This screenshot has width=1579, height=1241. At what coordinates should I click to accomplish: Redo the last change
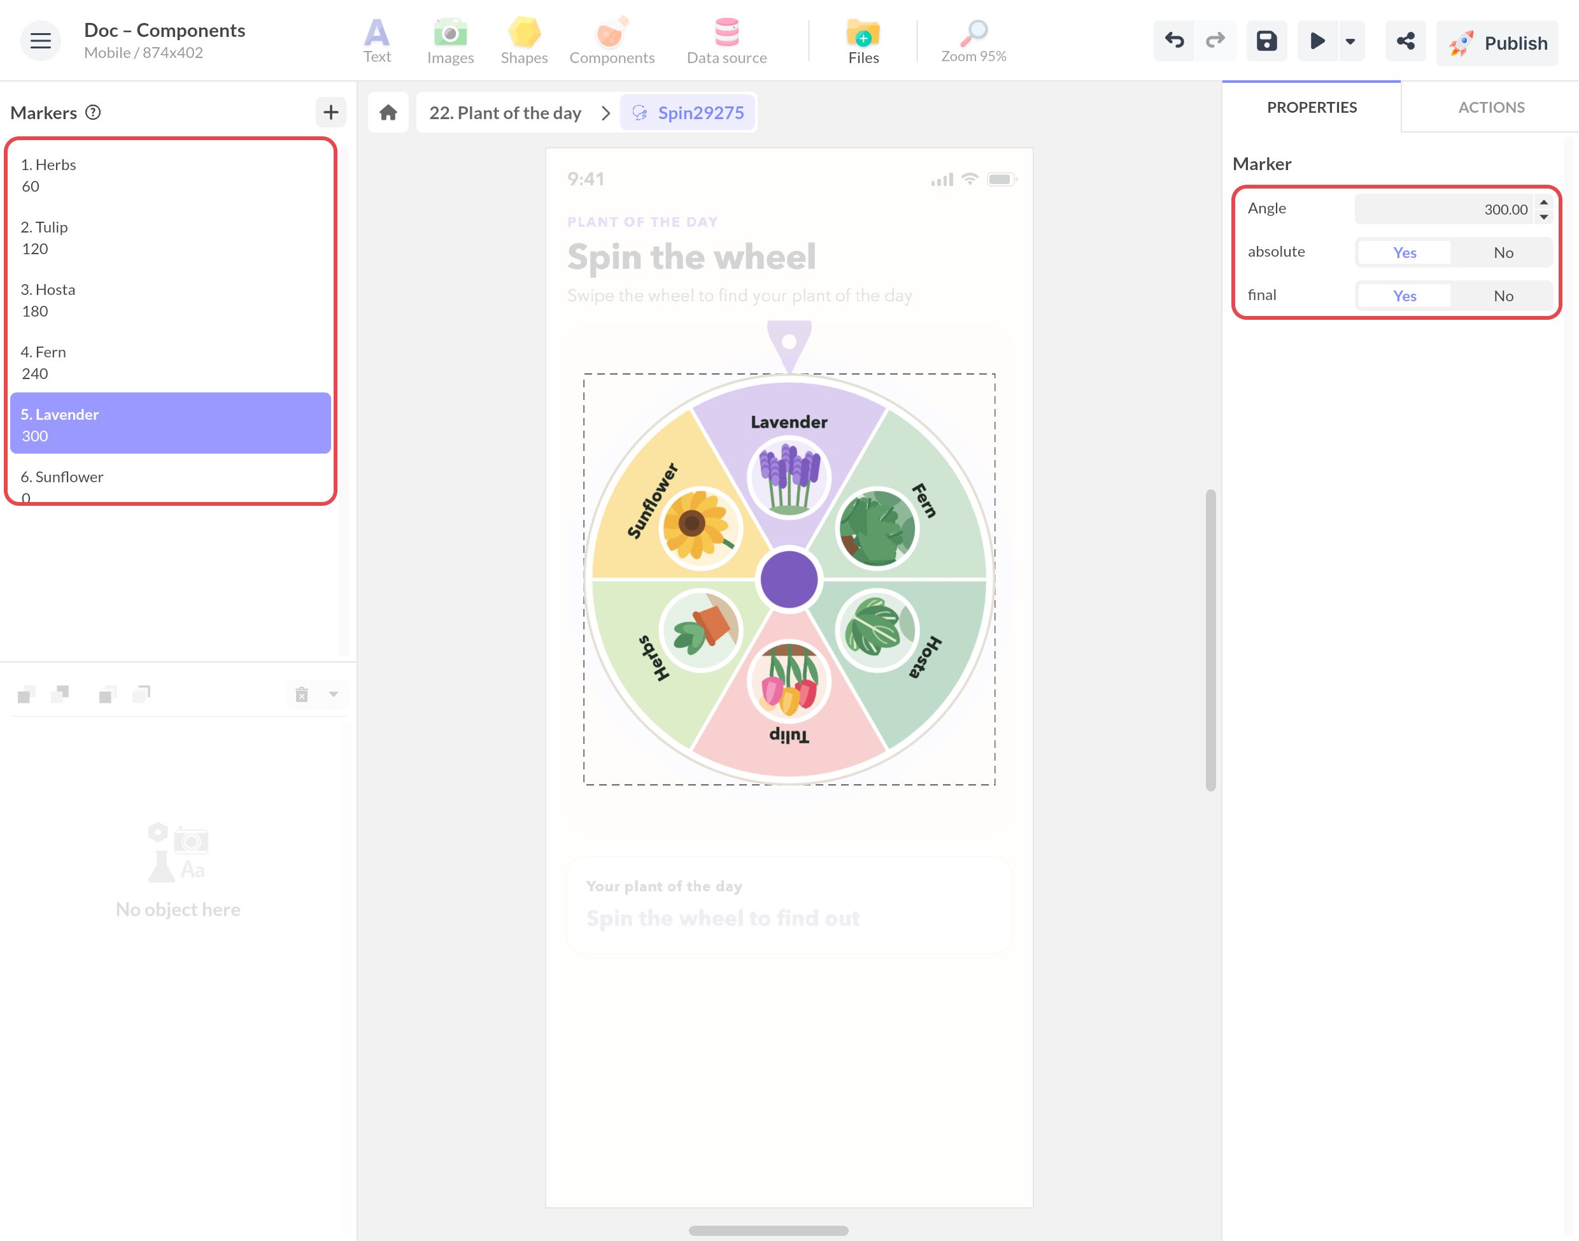click(x=1215, y=41)
